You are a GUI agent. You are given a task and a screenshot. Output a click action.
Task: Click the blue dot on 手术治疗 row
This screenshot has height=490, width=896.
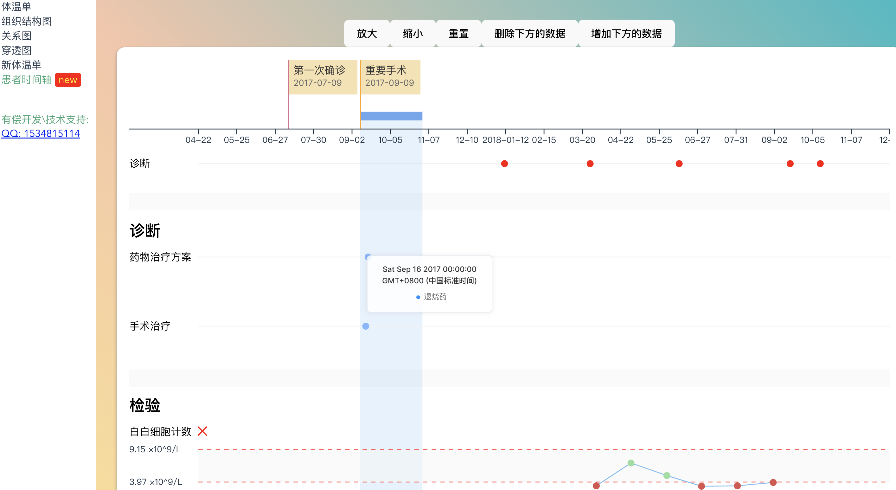coord(366,326)
